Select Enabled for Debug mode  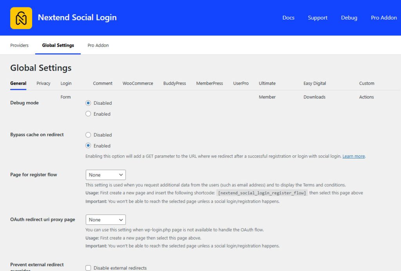click(x=89, y=114)
